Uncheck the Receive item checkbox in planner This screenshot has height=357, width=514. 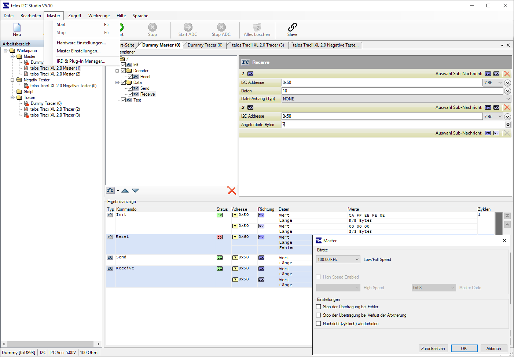(x=130, y=94)
